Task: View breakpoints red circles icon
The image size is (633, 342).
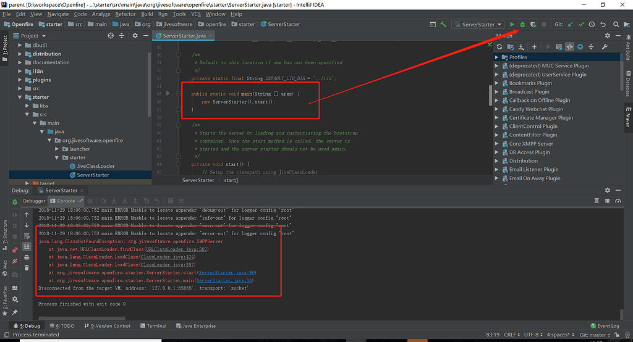Action: tap(15, 250)
